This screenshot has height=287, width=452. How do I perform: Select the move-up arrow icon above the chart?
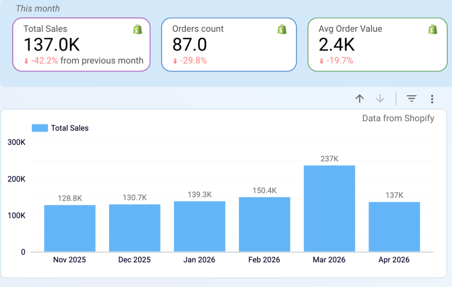(359, 99)
